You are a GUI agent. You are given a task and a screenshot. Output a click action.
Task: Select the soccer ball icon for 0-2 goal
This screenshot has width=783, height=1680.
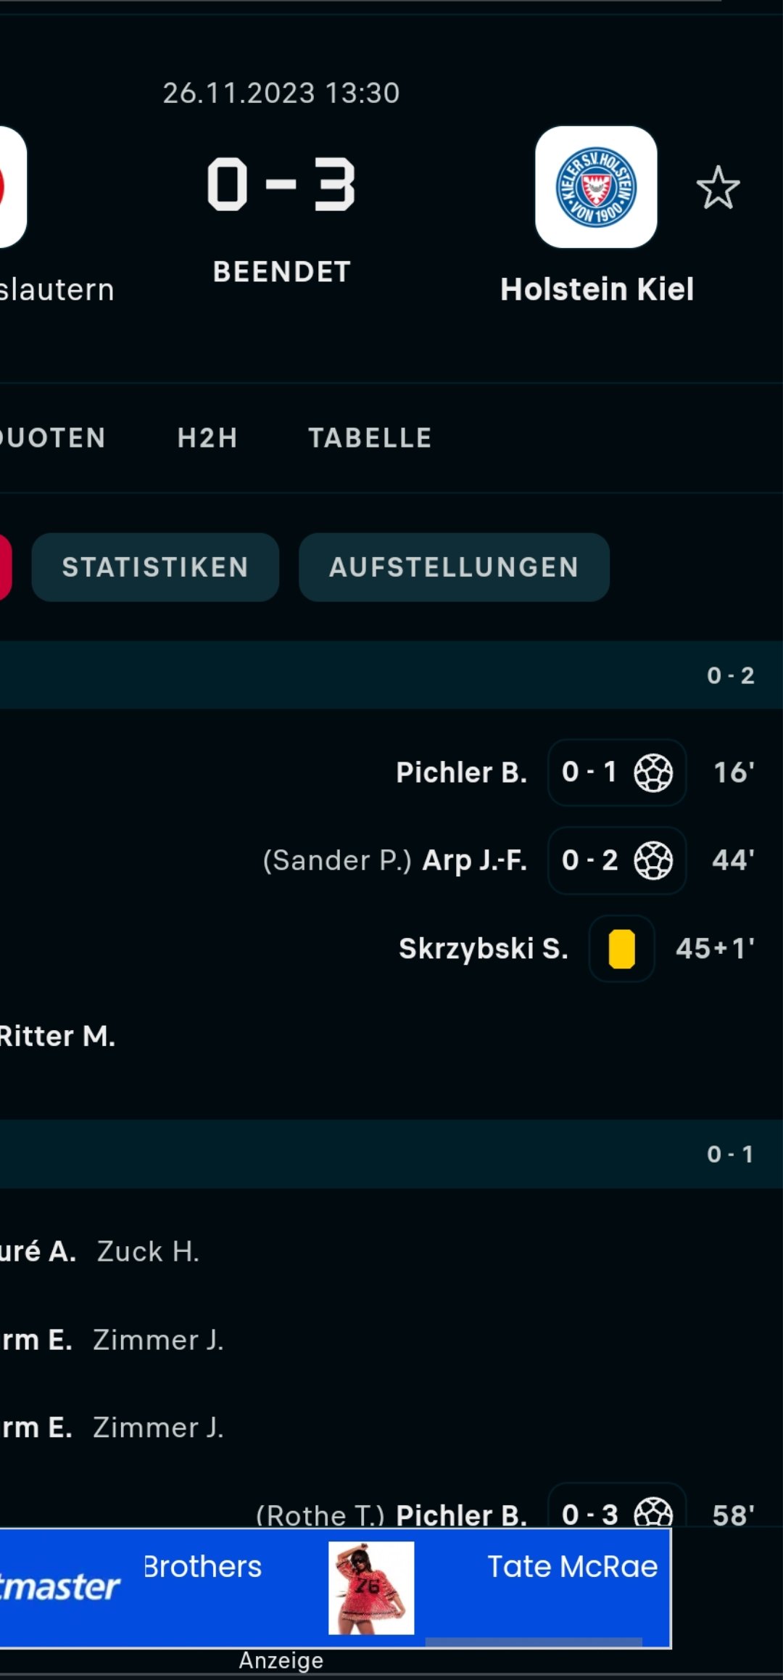[x=653, y=860]
